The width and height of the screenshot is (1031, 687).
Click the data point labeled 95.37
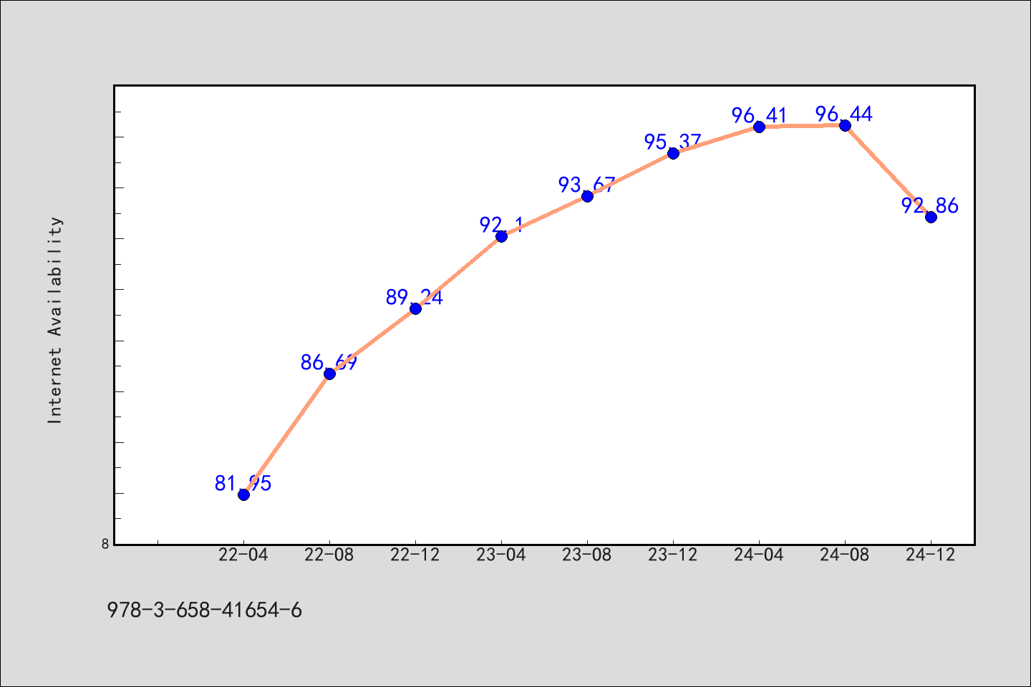(673, 153)
